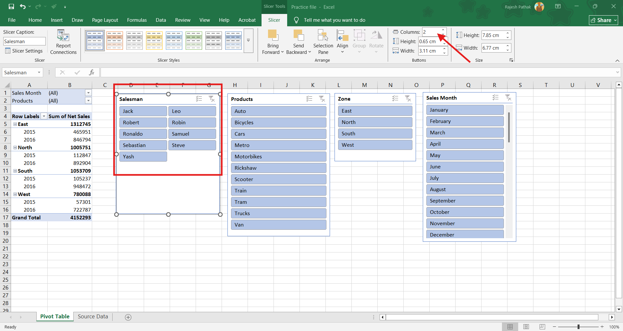The image size is (623, 331).
Task: Click the Slicer Caption text field
Action: click(24, 42)
